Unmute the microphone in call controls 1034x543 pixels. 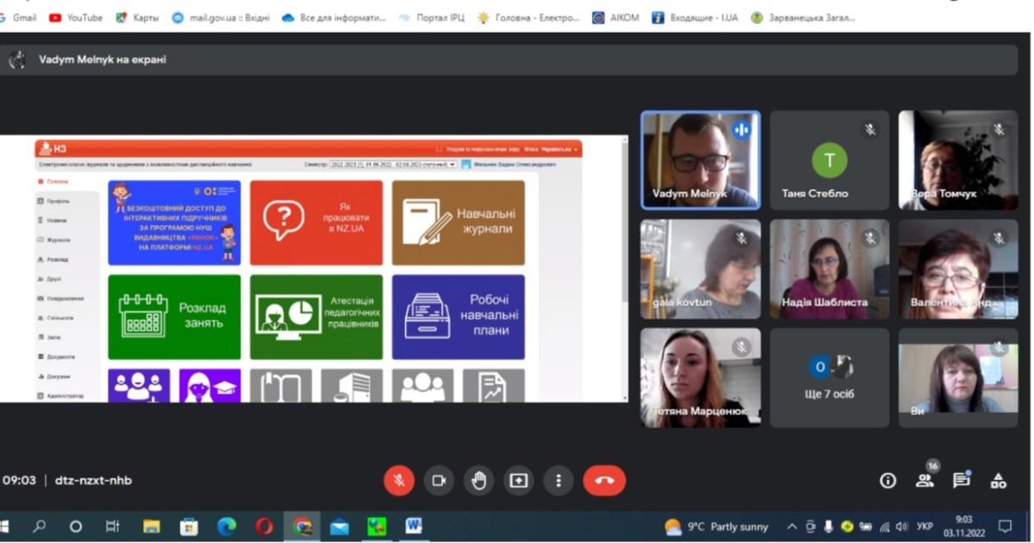pyautogui.click(x=399, y=481)
